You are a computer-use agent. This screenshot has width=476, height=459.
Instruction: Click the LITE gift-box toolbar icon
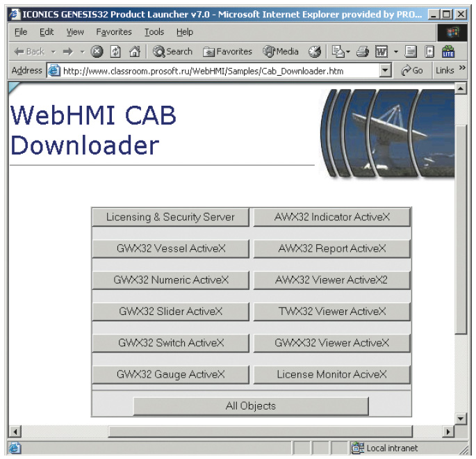click(x=448, y=51)
